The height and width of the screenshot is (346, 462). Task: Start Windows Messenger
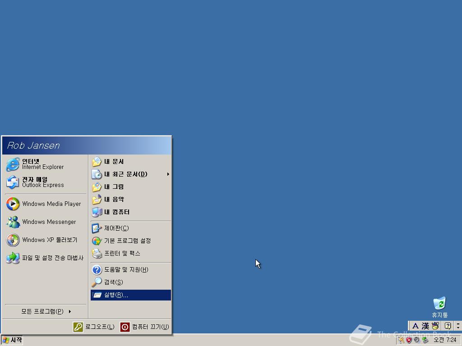pos(46,222)
